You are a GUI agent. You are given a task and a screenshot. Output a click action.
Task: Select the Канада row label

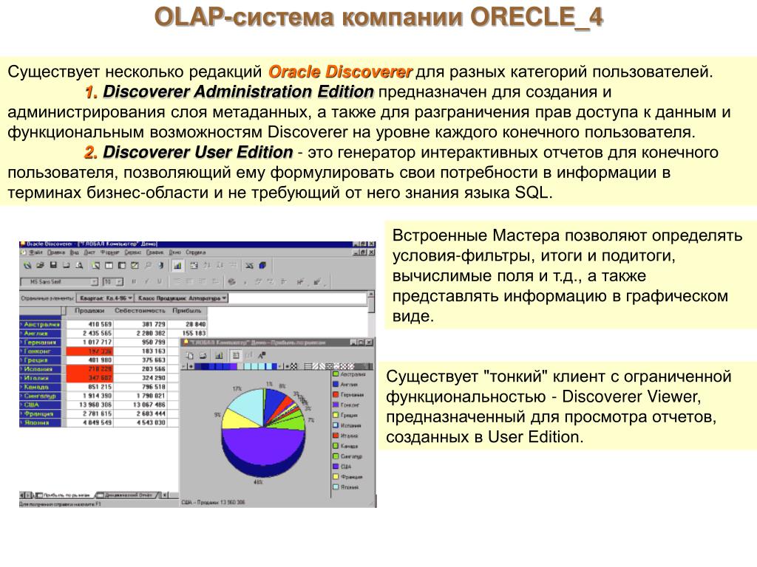pyautogui.click(x=41, y=387)
